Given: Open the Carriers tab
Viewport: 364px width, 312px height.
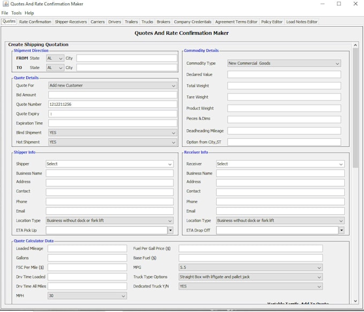Looking at the screenshot, I should (x=97, y=22).
